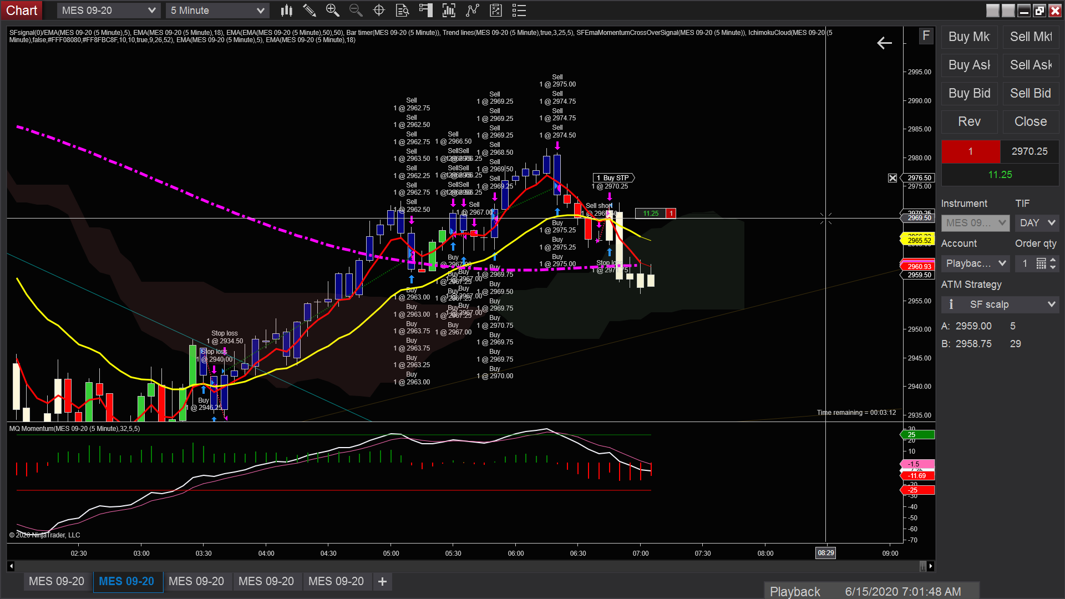Open the Strategies dialog icon
Viewport: 1065px width, 599px height.
495,11
